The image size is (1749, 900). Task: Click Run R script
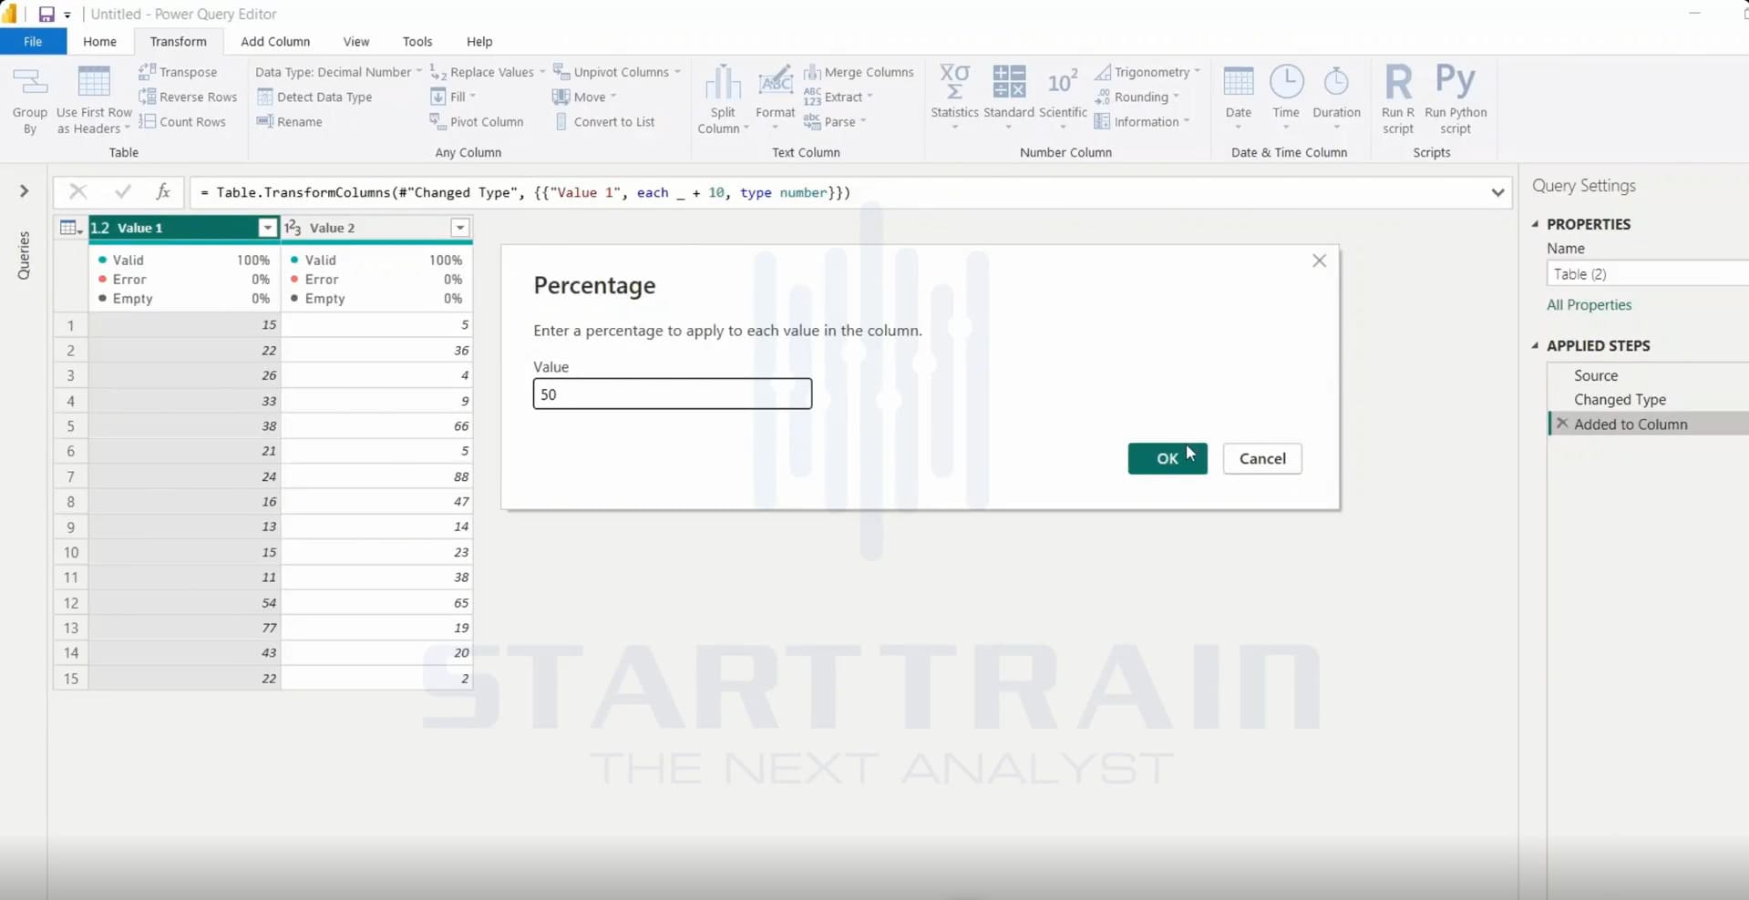click(x=1398, y=100)
